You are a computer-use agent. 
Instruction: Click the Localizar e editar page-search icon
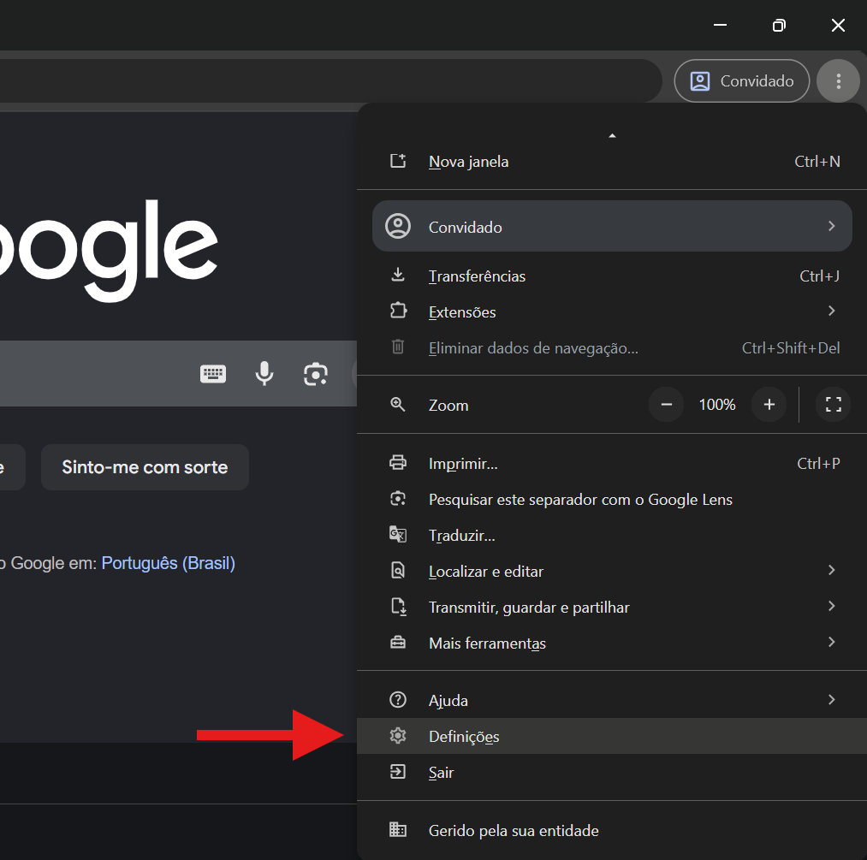398,571
